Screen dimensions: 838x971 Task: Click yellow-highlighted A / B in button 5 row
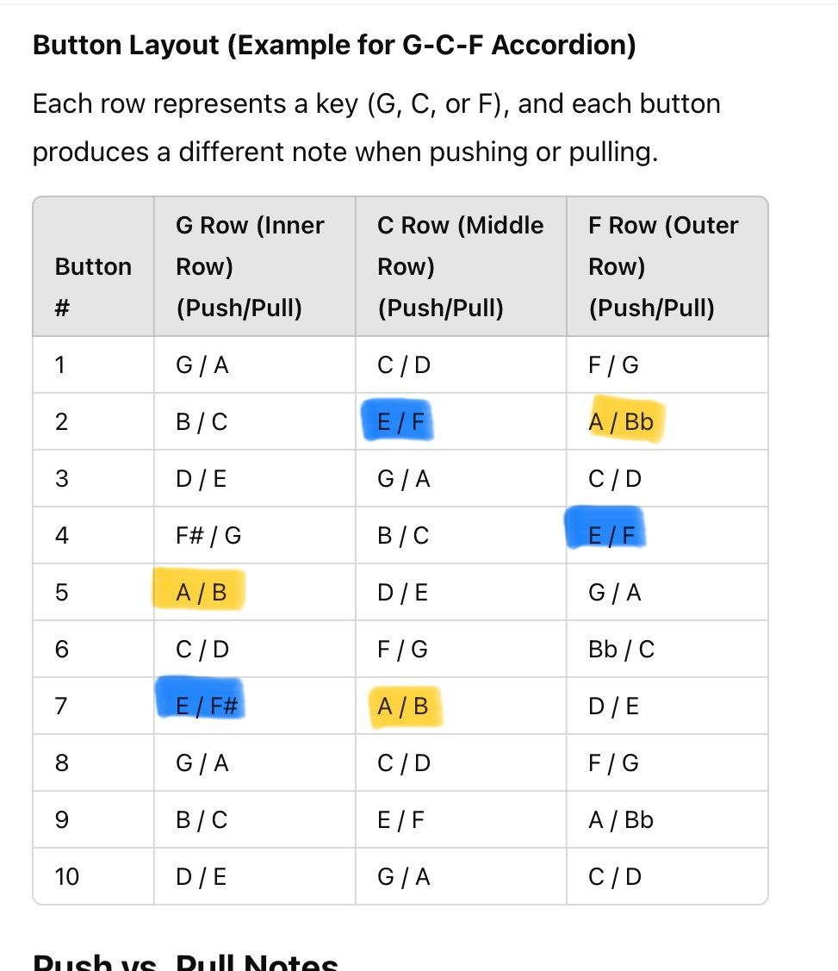[x=201, y=593]
